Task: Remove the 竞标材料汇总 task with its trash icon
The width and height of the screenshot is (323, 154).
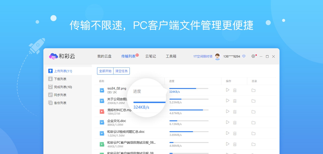Action: pyautogui.click(x=235, y=112)
